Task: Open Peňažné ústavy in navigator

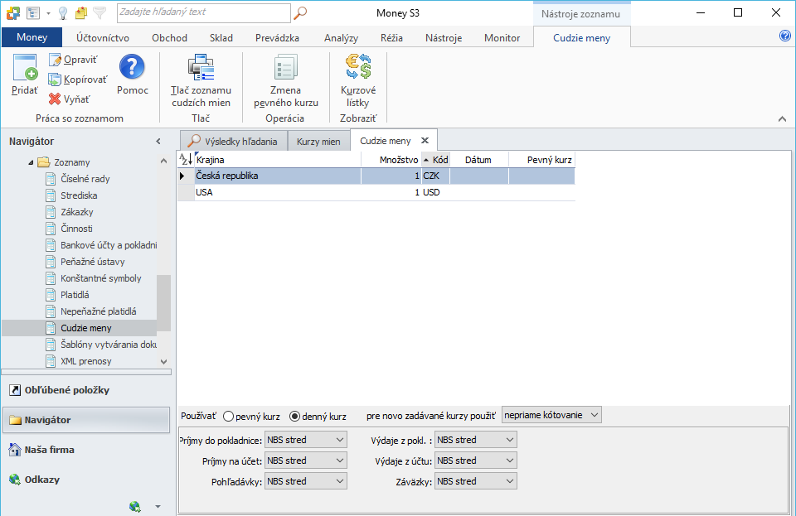Action: [92, 262]
